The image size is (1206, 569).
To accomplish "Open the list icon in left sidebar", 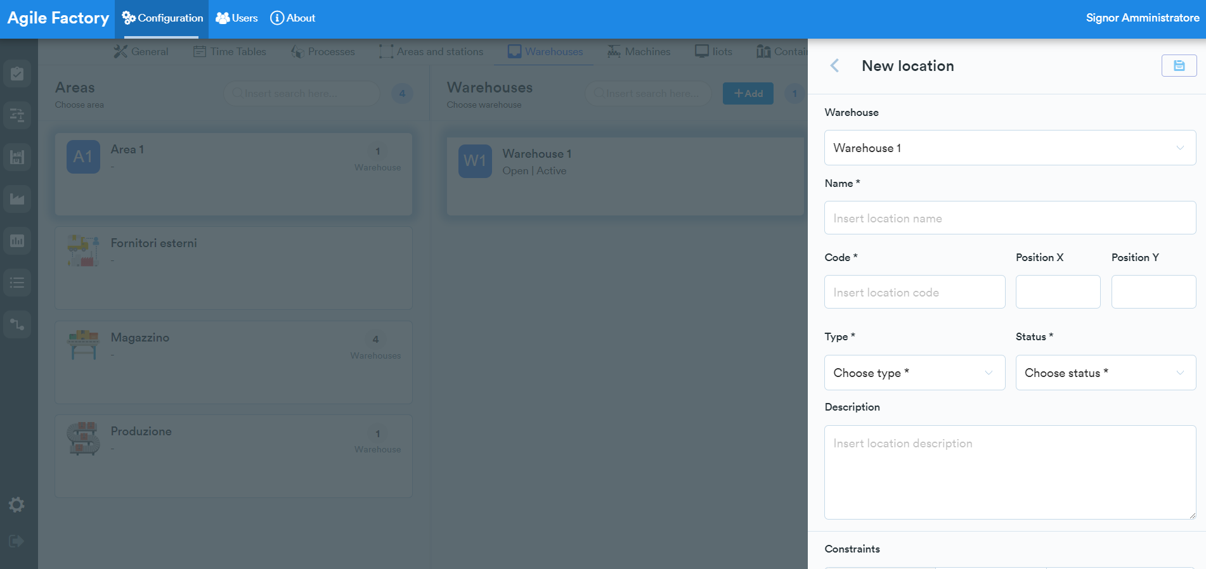I will [17, 283].
